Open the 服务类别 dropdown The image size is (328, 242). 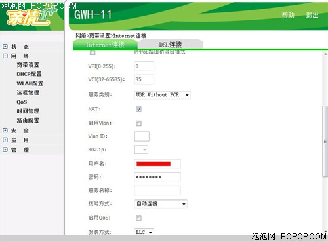point(162,95)
